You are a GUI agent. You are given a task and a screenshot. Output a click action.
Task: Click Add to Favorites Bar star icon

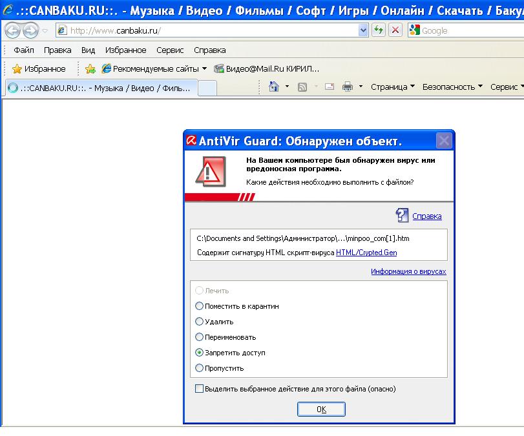click(90, 68)
